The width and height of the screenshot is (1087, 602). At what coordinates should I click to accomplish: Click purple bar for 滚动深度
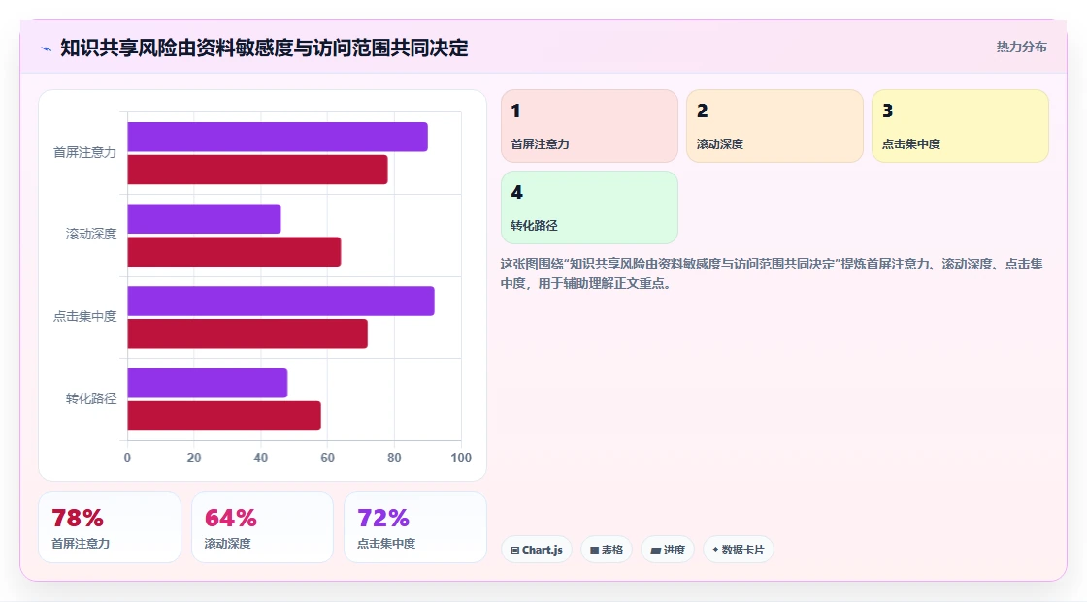pos(204,219)
